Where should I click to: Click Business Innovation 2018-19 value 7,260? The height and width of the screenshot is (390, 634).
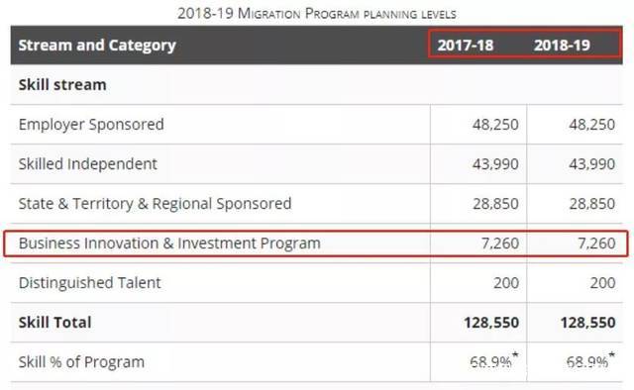[x=596, y=244]
